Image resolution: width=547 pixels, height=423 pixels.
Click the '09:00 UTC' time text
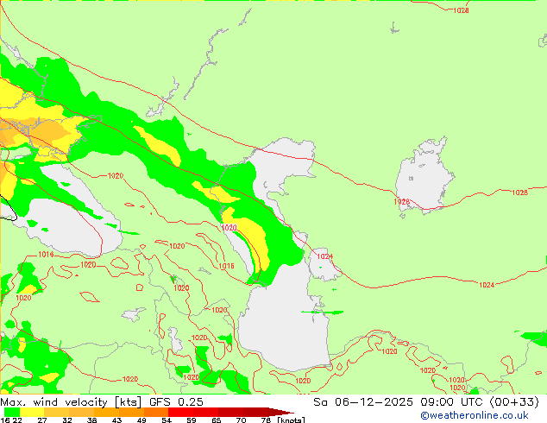pos(453,402)
